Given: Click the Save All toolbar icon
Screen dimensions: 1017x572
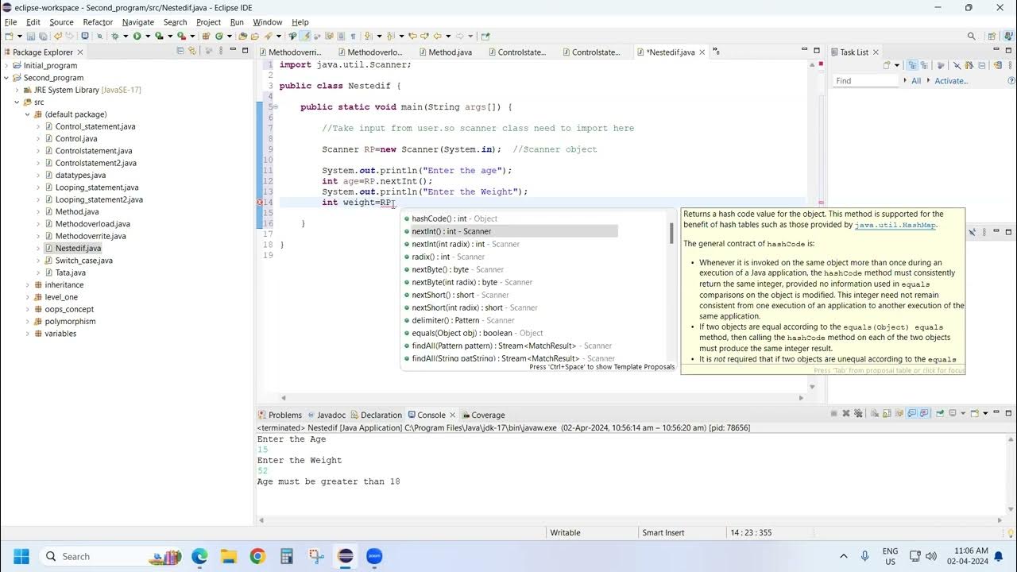Looking at the screenshot, I should click(43, 36).
